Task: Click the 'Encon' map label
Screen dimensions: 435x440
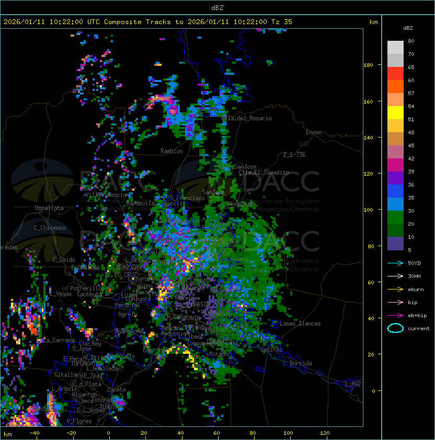Action: point(314,132)
